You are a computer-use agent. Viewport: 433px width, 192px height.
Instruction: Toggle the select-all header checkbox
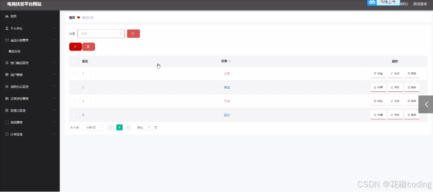(74, 61)
